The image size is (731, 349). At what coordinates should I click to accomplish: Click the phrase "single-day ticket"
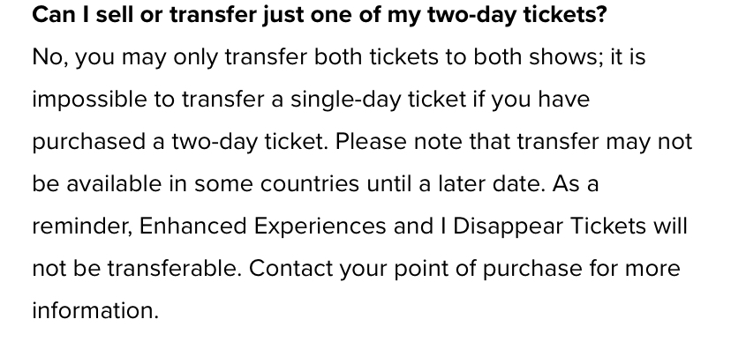(378, 100)
